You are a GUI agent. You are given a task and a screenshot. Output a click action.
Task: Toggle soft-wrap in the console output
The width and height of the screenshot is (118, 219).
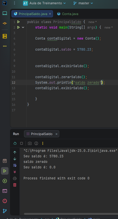click(x=15, y=166)
